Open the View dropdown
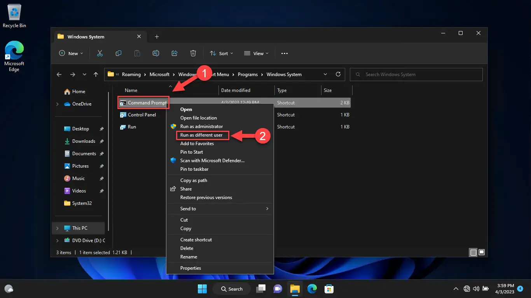The height and width of the screenshot is (298, 531). [x=256, y=53]
